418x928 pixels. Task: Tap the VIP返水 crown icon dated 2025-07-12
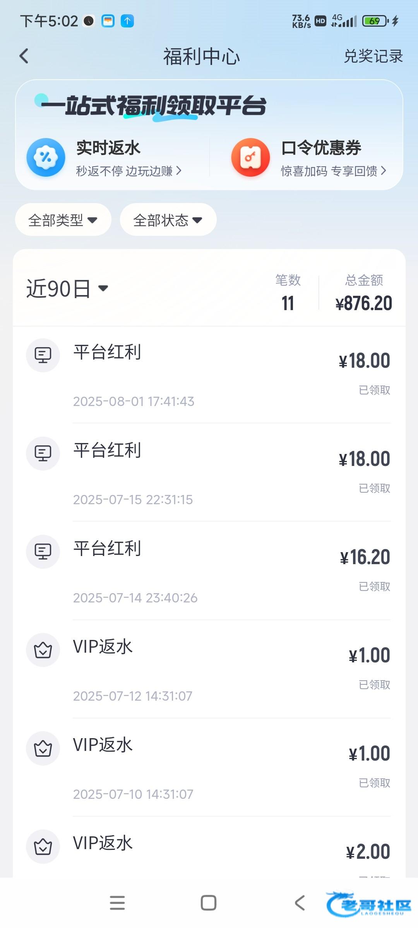click(43, 650)
